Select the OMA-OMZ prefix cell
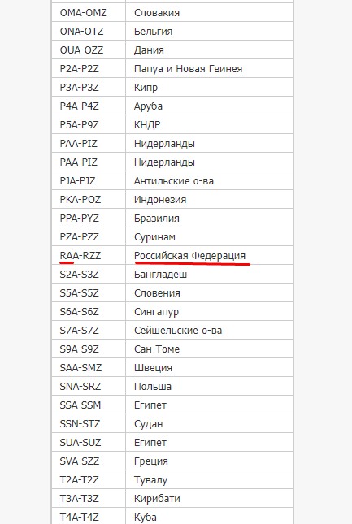Image resolution: width=352 pixels, height=524 pixels. 83,13
